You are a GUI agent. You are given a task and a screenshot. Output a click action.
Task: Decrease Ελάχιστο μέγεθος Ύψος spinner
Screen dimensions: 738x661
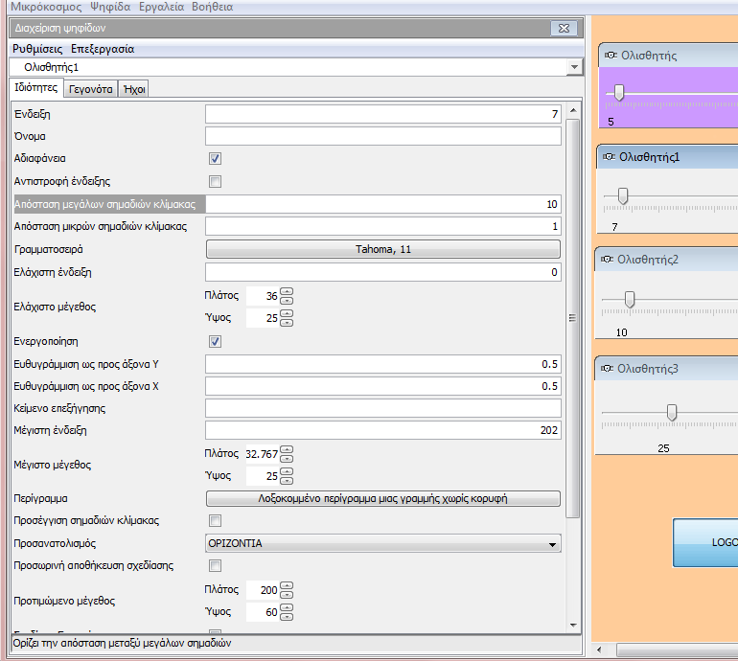coord(287,322)
